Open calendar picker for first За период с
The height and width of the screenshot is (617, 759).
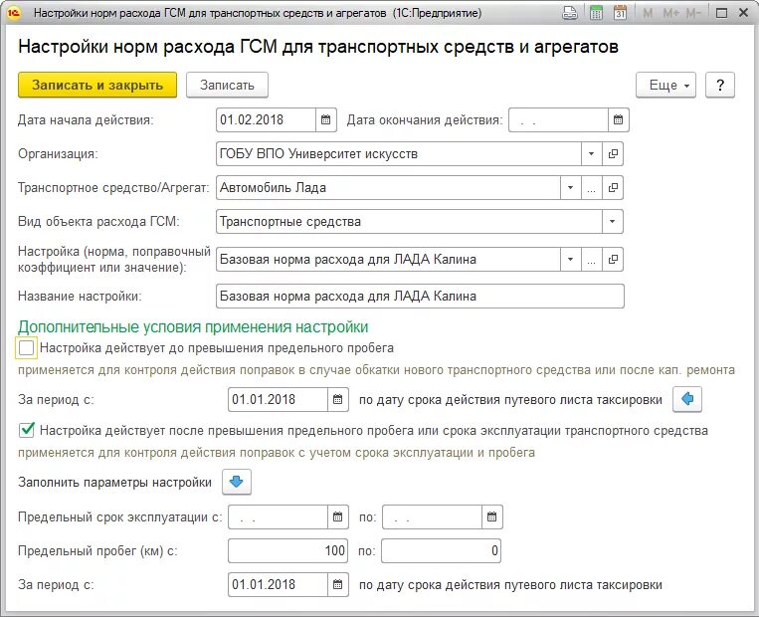click(x=338, y=399)
